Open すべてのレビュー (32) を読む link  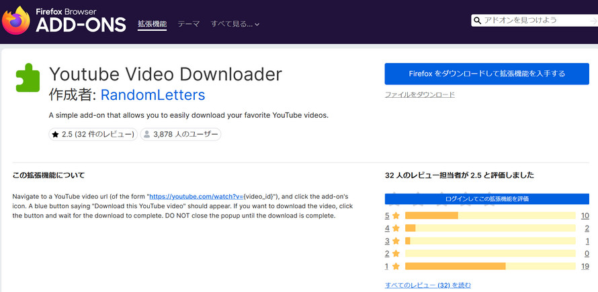428,285
